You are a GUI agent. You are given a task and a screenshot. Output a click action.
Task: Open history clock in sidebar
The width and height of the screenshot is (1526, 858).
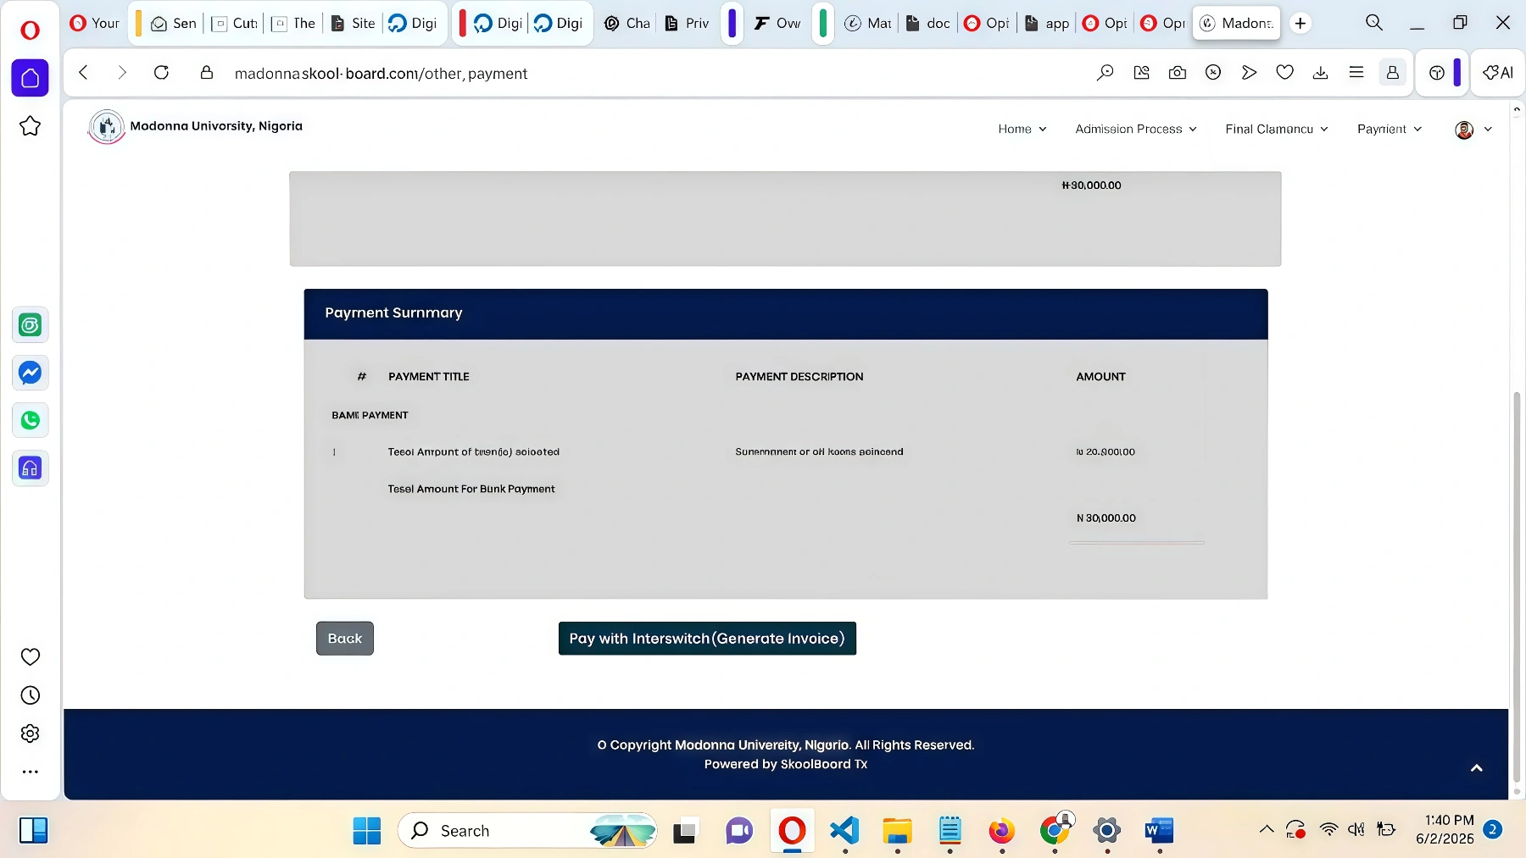tap(30, 695)
